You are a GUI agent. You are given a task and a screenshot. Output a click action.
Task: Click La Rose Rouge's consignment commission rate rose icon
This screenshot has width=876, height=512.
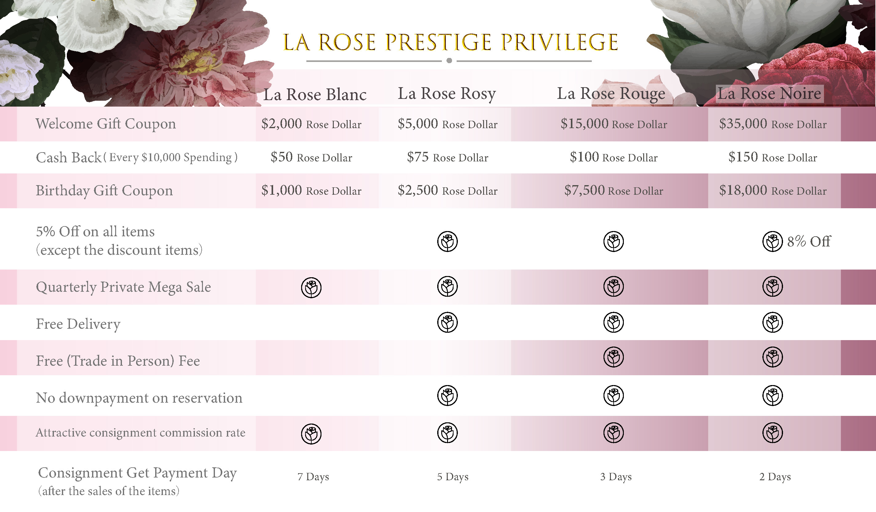click(614, 433)
